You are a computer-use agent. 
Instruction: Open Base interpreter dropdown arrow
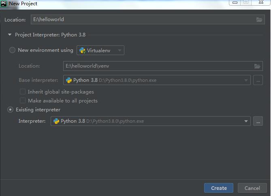246,80
